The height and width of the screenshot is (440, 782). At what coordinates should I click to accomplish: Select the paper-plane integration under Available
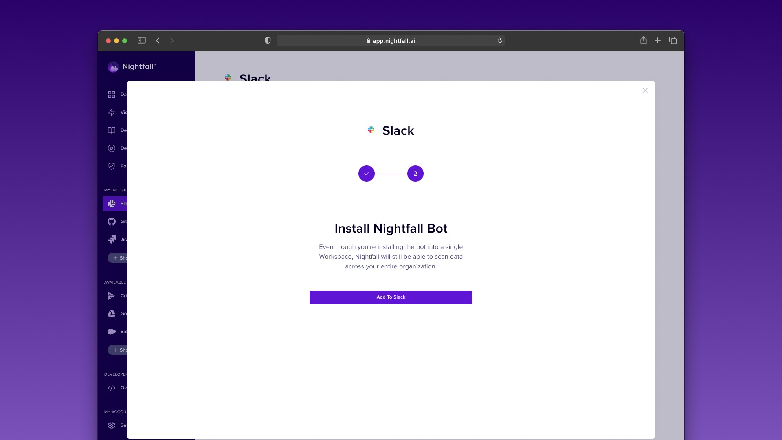pyautogui.click(x=112, y=296)
